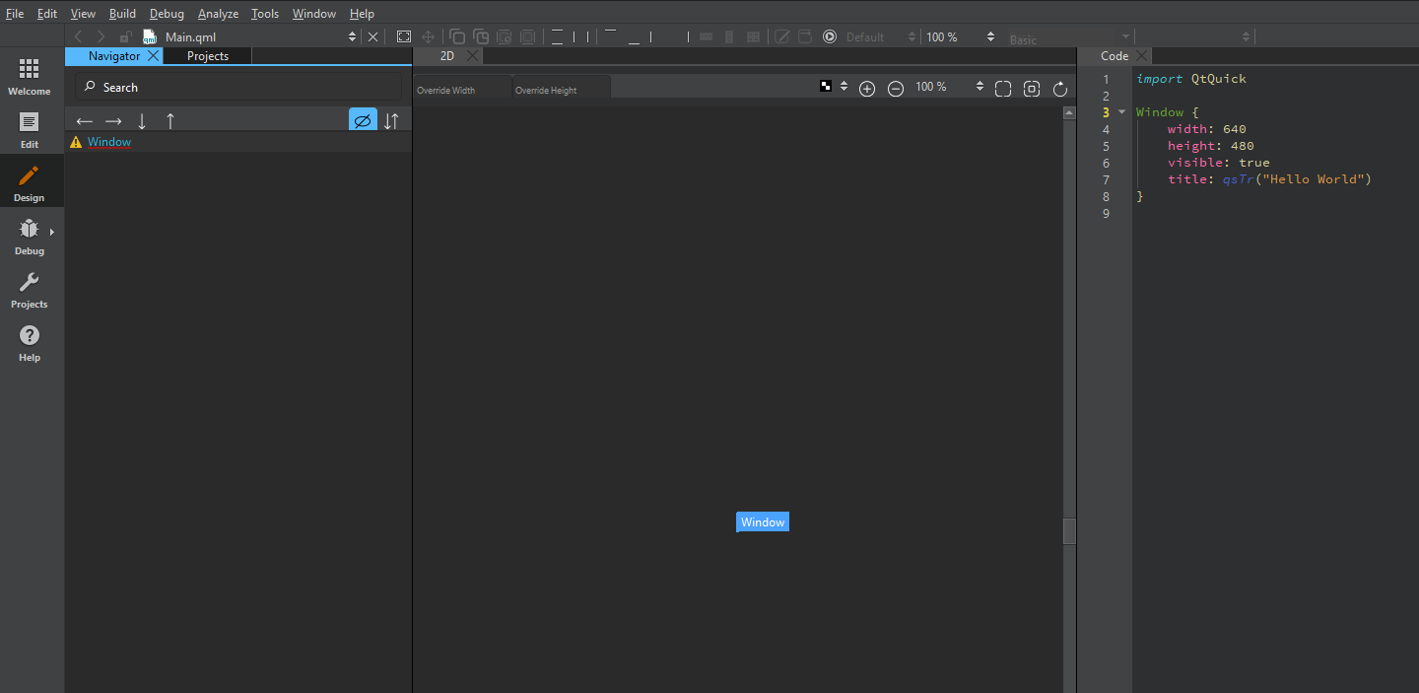Select Window item in Navigator tree

point(109,142)
